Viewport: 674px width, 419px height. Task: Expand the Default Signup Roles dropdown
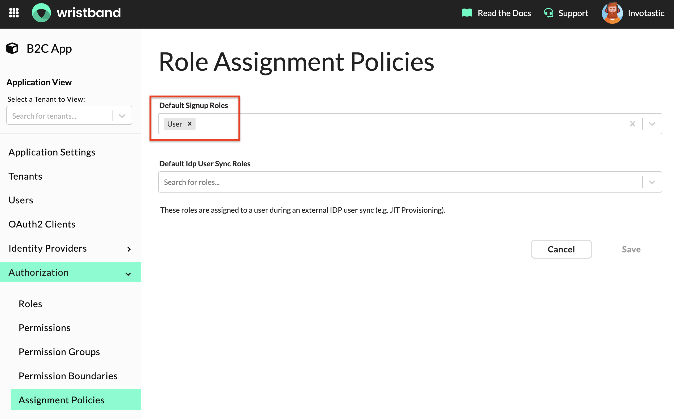coord(652,124)
